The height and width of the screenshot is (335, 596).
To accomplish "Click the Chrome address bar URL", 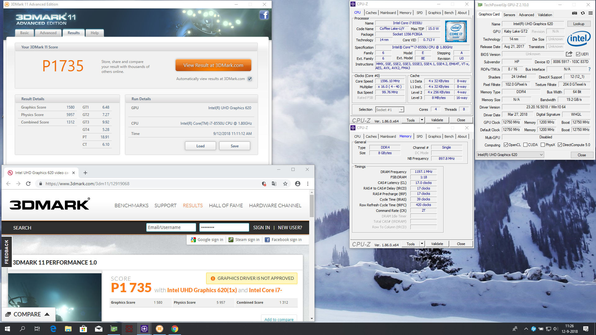I will coord(88,184).
